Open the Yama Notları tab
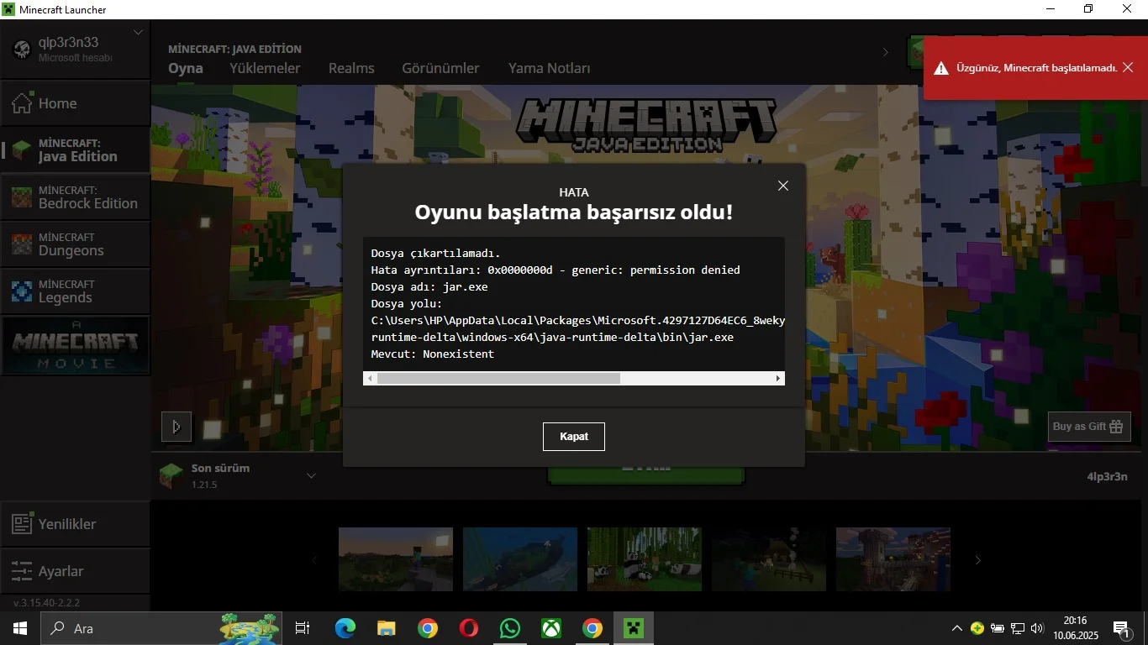 tap(550, 68)
